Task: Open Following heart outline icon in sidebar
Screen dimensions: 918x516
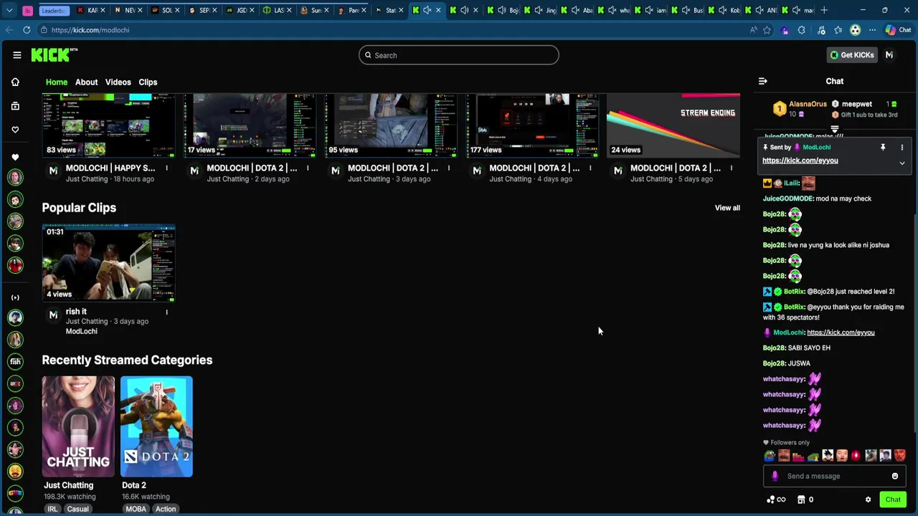Action: [15, 130]
